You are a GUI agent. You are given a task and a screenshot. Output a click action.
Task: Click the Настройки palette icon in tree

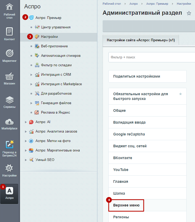[x=37, y=37]
